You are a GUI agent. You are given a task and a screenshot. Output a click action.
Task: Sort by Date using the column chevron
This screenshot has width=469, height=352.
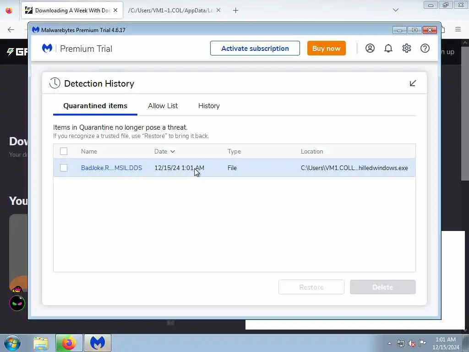pos(173,151)
